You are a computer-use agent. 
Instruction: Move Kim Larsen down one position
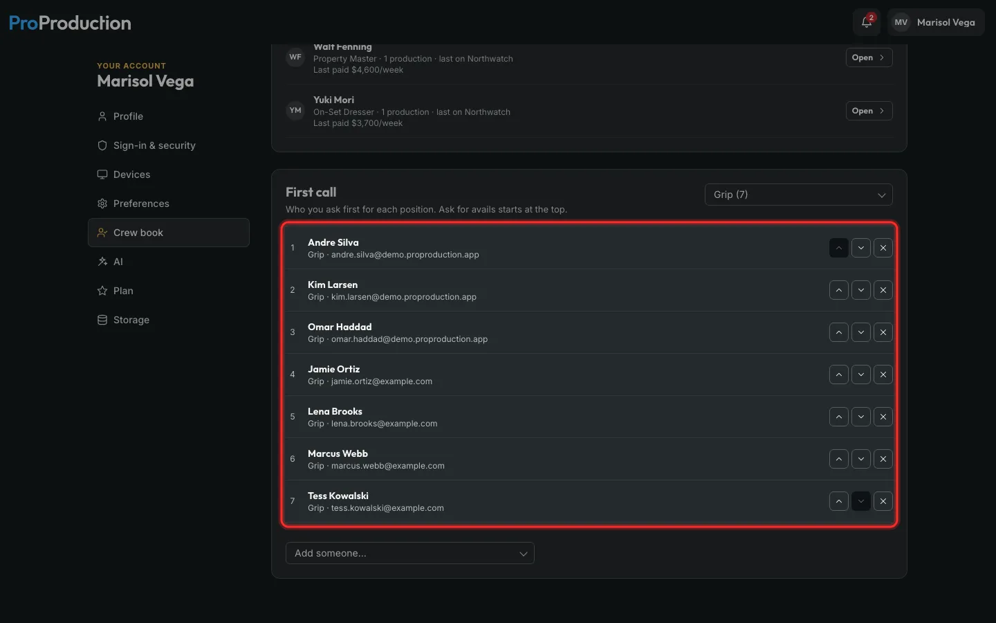[861, 290]
